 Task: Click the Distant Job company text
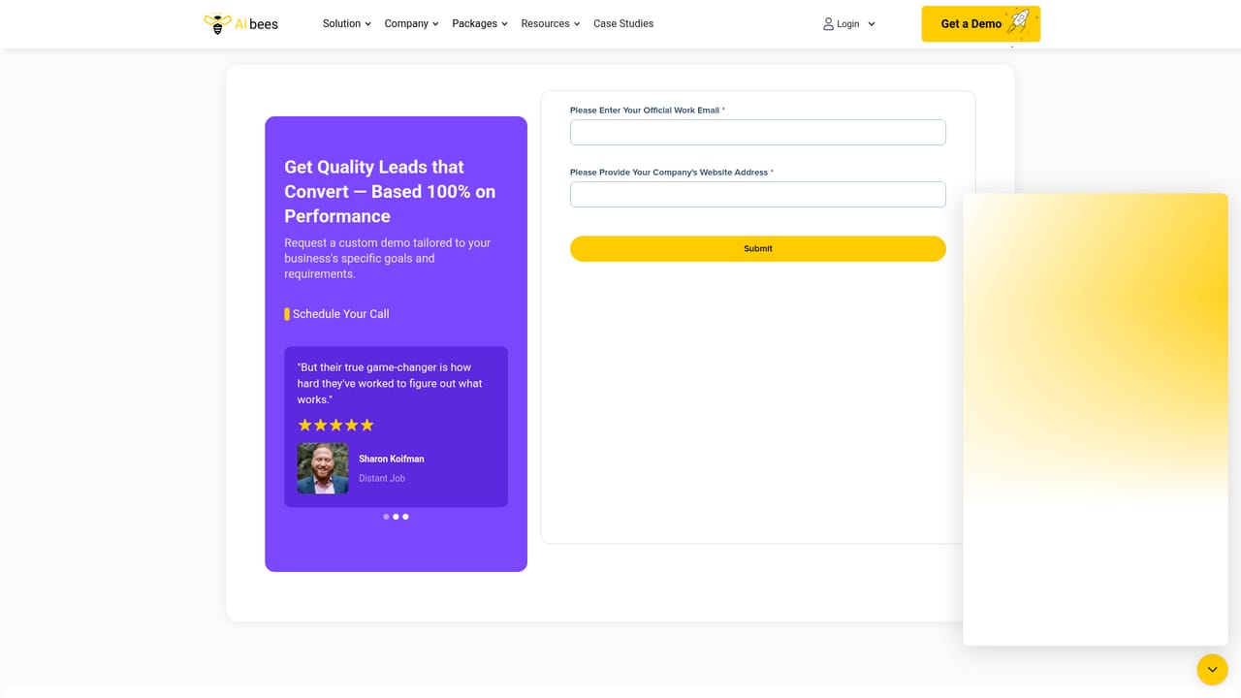[382, 478]
